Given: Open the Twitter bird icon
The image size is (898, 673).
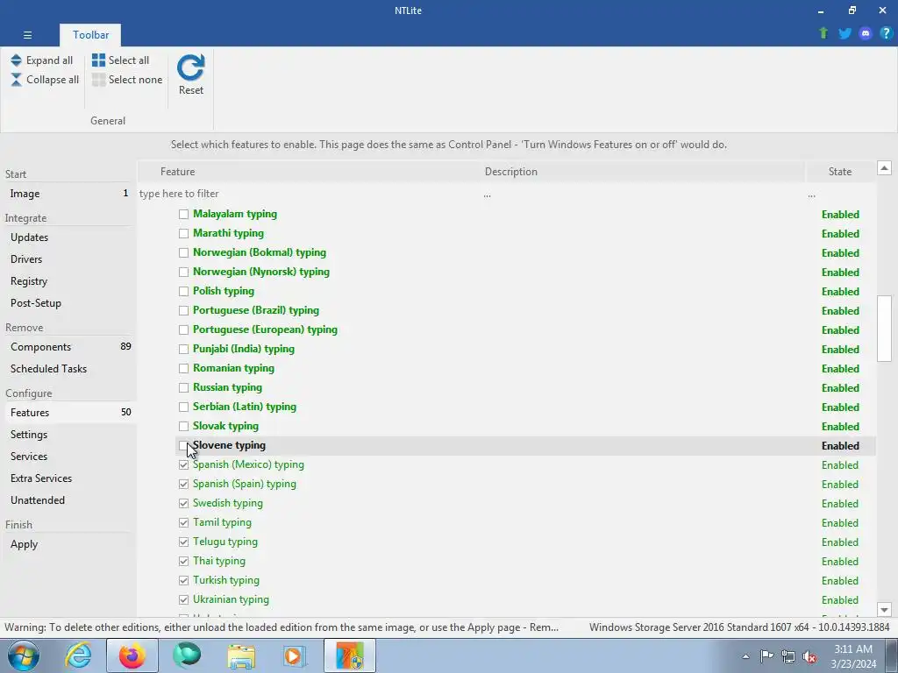Looking at the screenshot, I should (x=845, y=33).
